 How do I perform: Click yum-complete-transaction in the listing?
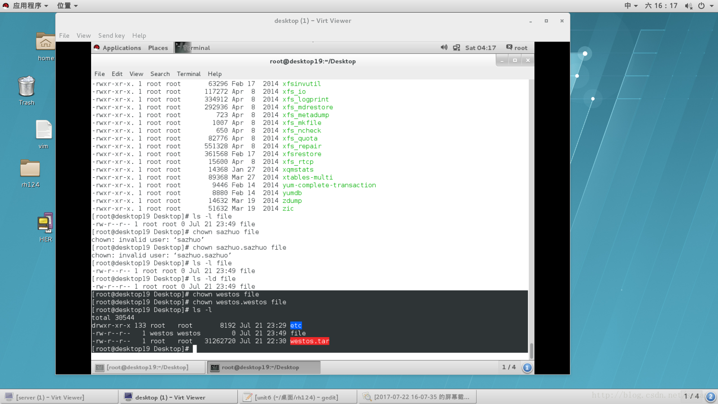[x=329, y=185]
